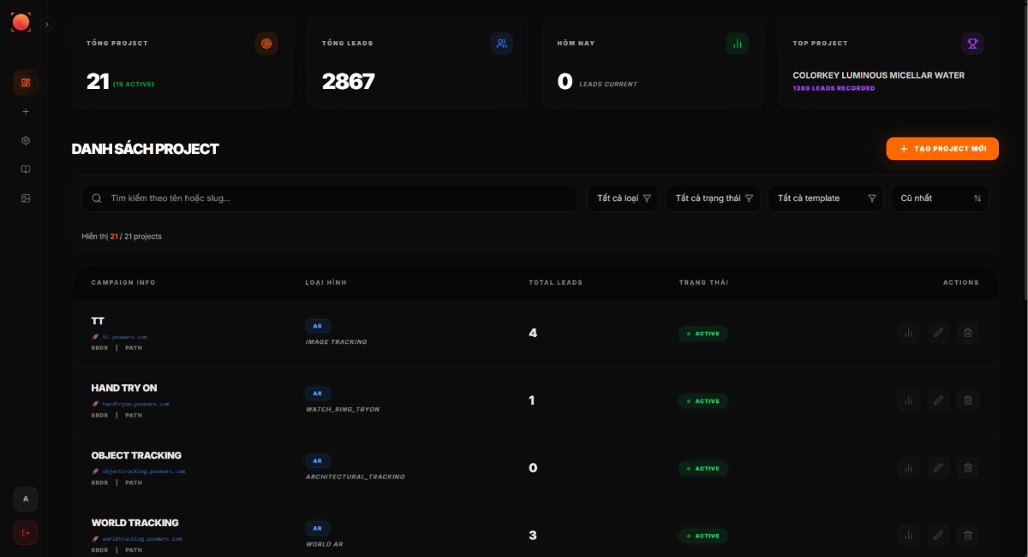Focus the search by name or slug field
The width and height of the screenshot is (1028, 557).
click(x=329, y=199)
